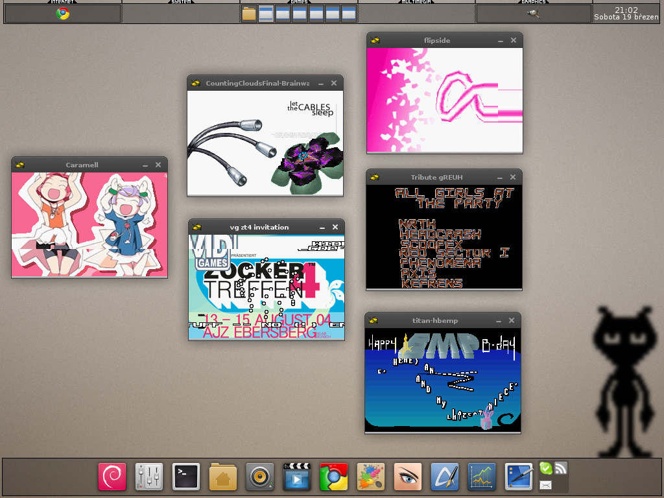Viewport: 664px width, 498px height.
Task: Click the clock showing 21:02 Sobota 19 březen
Action: pos(626,14)
